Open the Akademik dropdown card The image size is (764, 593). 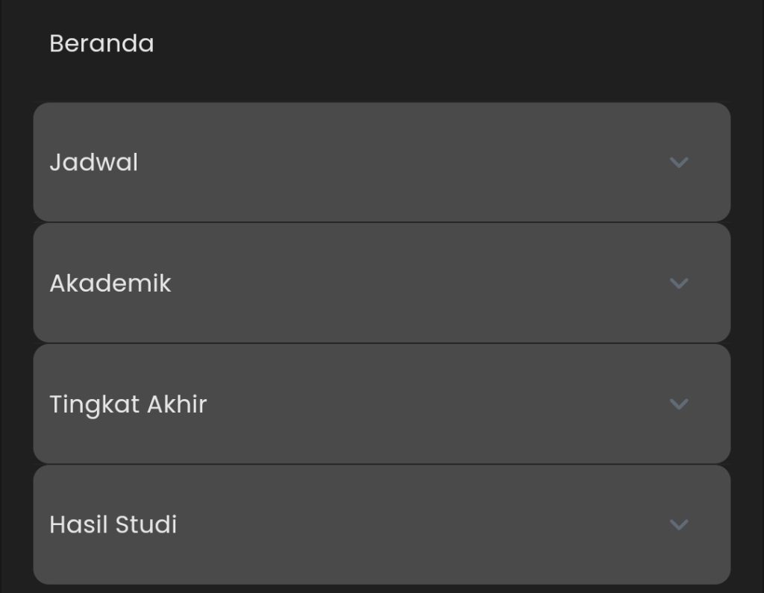coord(381,283)
